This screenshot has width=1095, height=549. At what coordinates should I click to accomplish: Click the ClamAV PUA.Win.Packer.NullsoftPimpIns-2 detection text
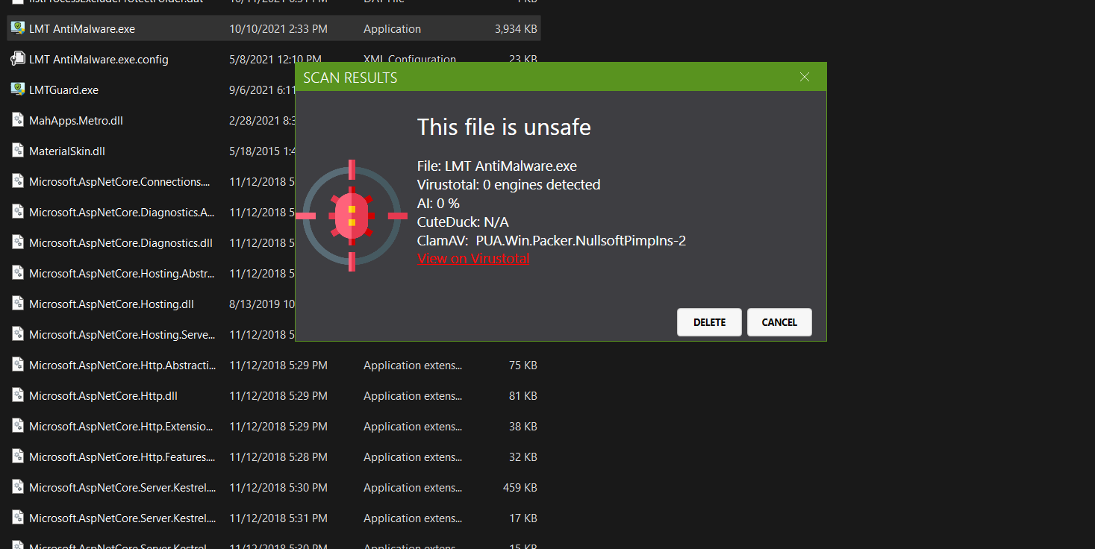pos(581,241)
